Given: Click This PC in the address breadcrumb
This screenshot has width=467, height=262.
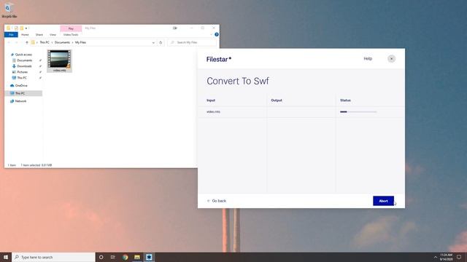Looking at the screenshot, I should click(45, 42).
